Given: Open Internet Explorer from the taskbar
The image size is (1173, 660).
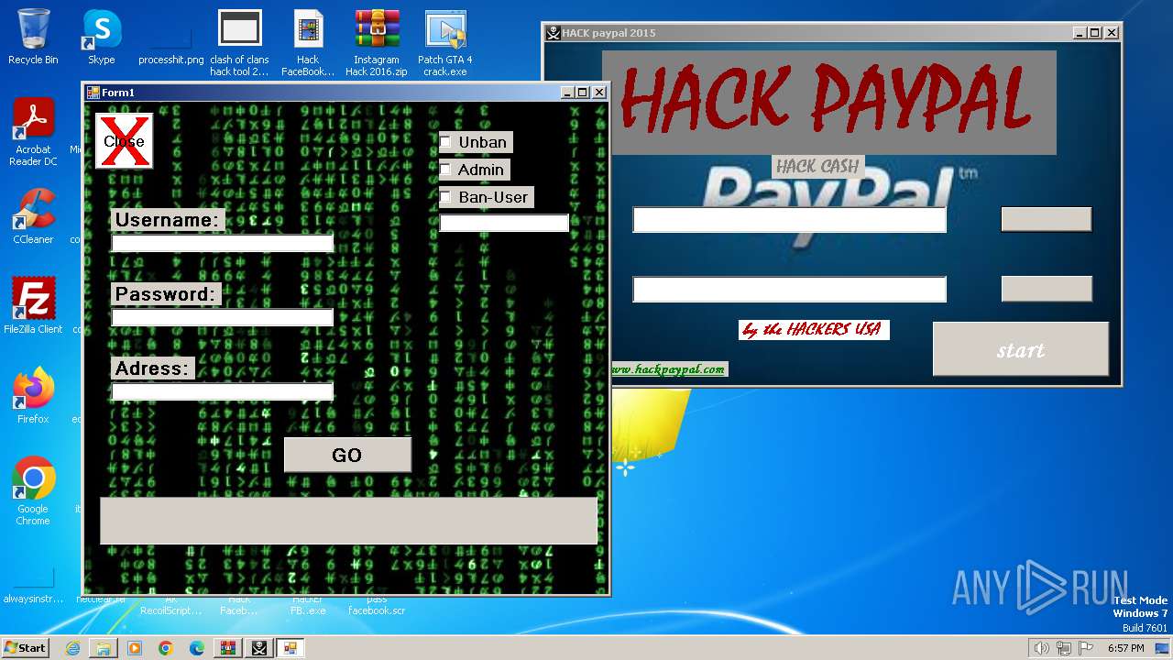Looking at the screenshot, I should pos(72,648).
